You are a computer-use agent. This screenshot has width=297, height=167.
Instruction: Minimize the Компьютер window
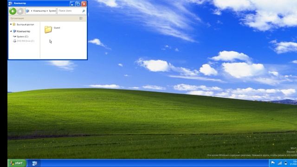72,4
